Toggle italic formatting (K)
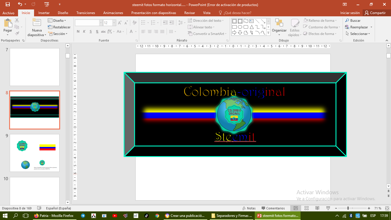Screen dimensions: 391x220 pos(84,32)
